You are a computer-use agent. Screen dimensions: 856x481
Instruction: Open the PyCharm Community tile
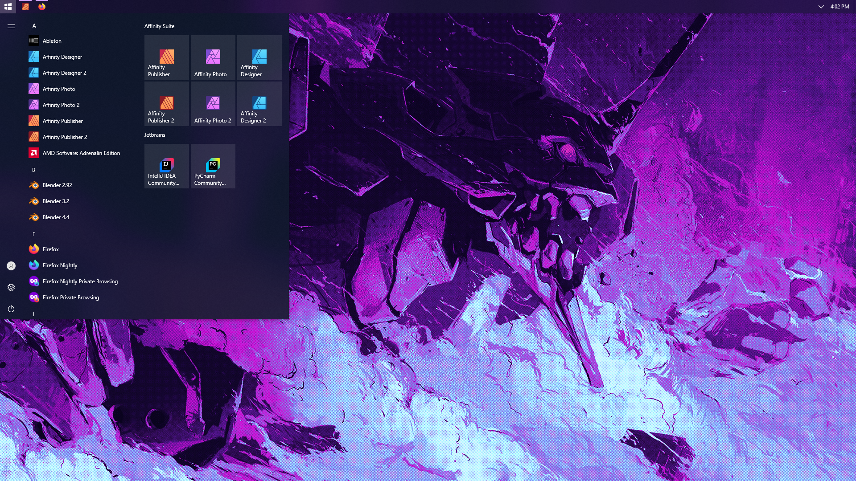pyautogui.click(x=213, y=166)
